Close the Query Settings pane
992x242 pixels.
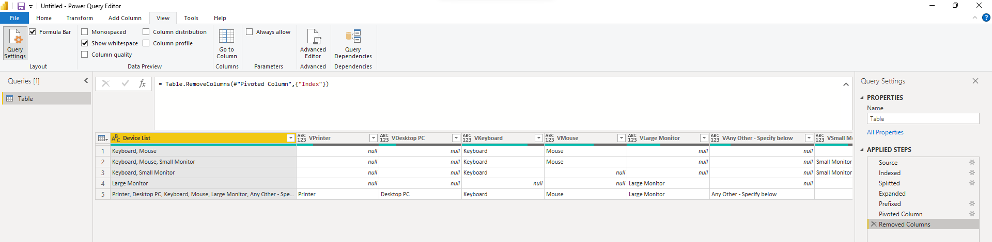(x=975, y=81)
